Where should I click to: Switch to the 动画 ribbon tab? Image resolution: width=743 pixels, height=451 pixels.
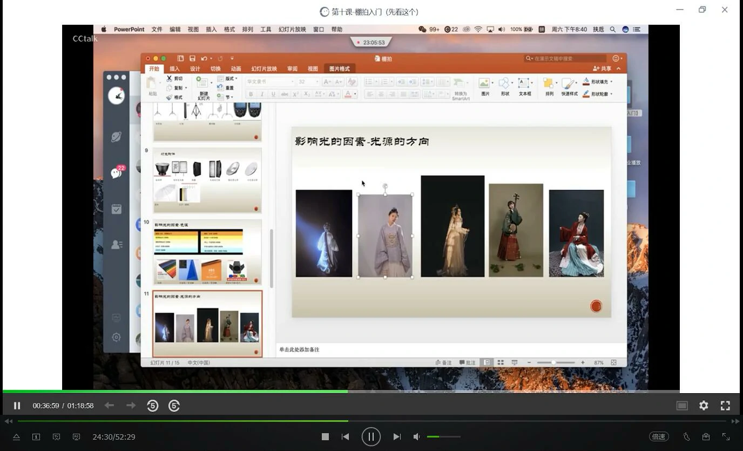[x=236, y=69]
